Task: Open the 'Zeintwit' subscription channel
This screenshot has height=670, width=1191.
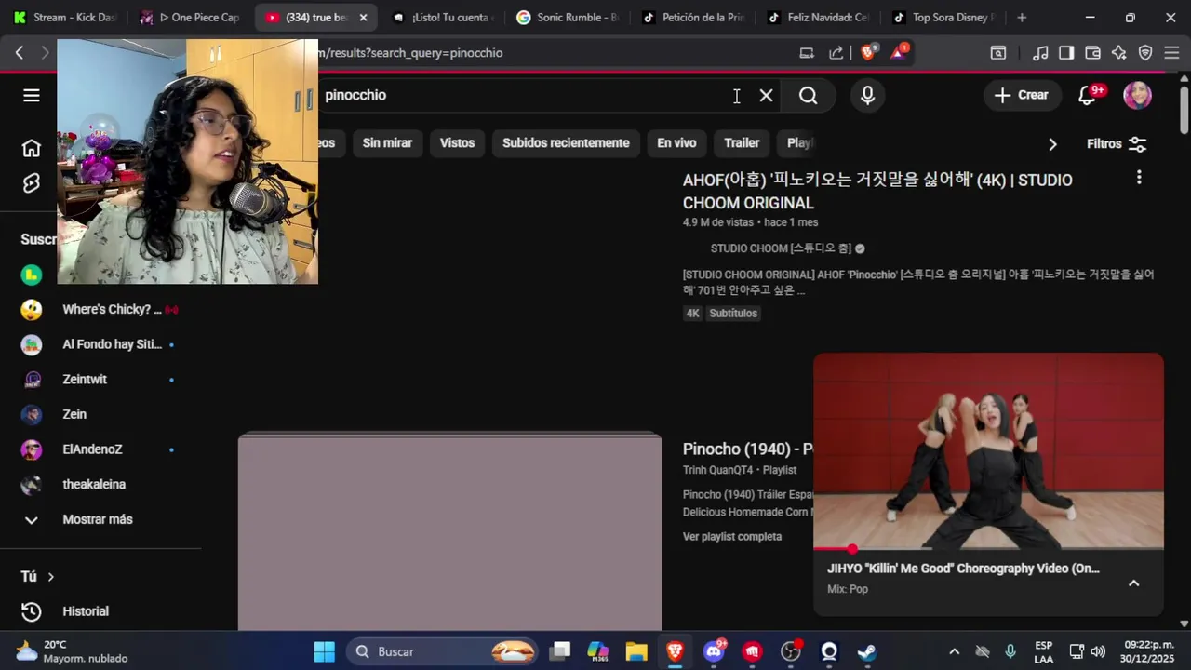Action: click(85, 380)
